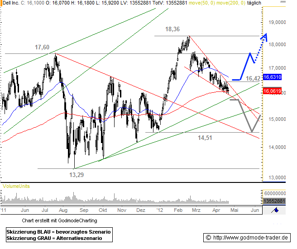This screenshot has height=249, width=297.
Task: Click the 'VolumeUnits' panel label
Action: 16,186
